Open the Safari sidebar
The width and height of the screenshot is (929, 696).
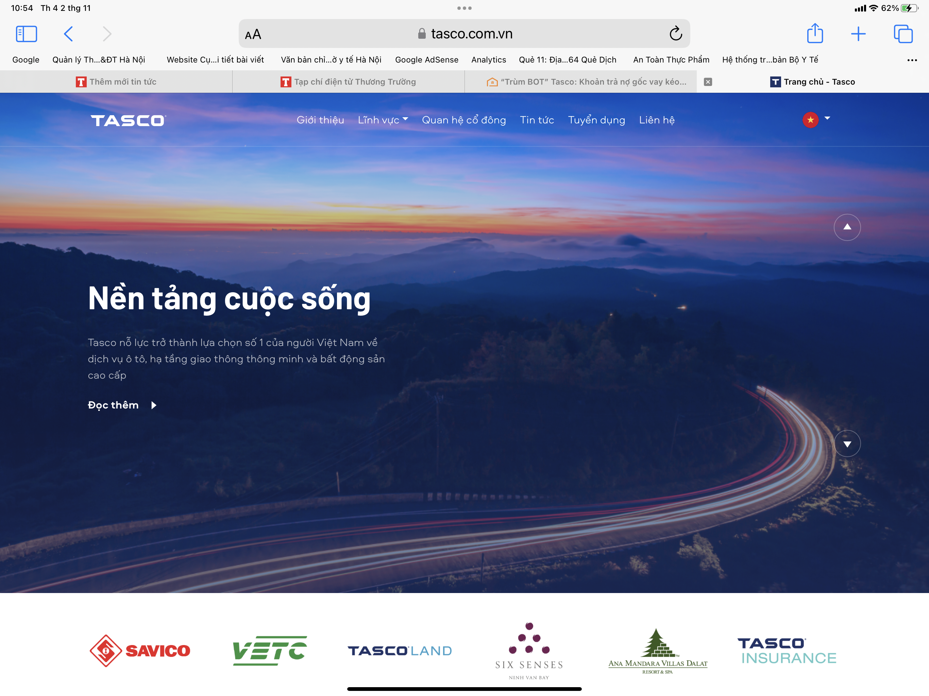26,34
